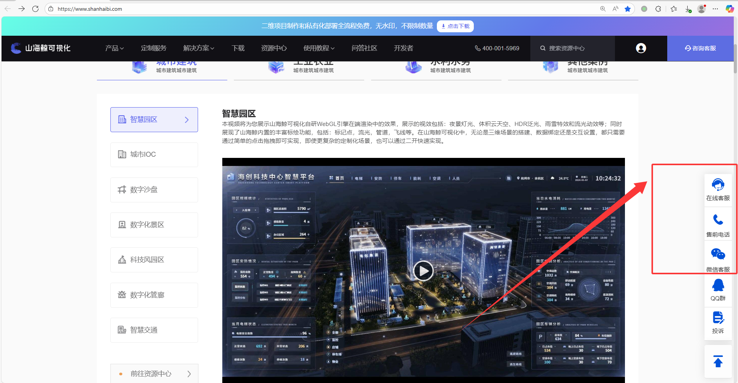Click the 城市IOC building icon

click(x=122, y=154)
